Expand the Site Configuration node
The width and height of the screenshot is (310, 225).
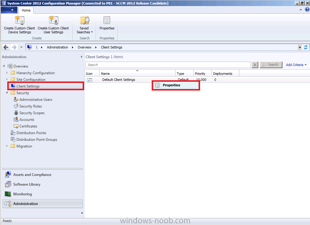pyautogui.click(x=7, y=79)
